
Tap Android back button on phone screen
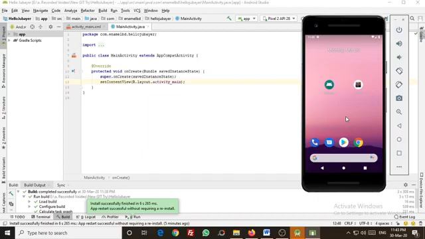pyautogui.click(x=322, y=168)
